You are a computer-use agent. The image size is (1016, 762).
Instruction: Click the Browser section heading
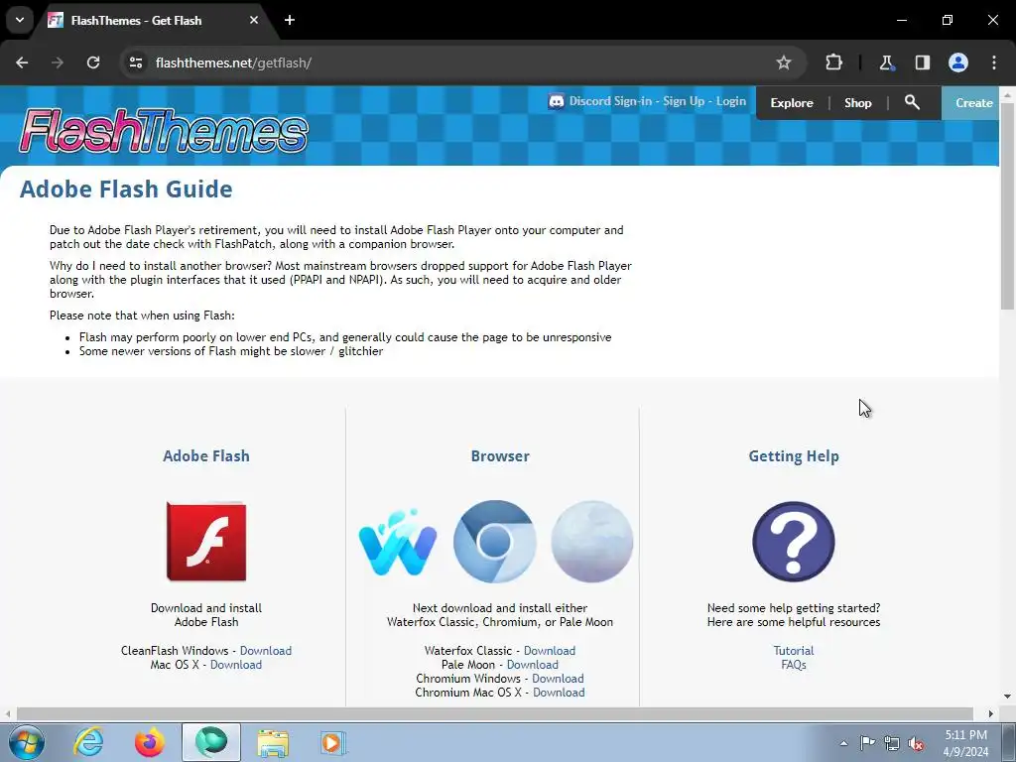pos(500,456)
